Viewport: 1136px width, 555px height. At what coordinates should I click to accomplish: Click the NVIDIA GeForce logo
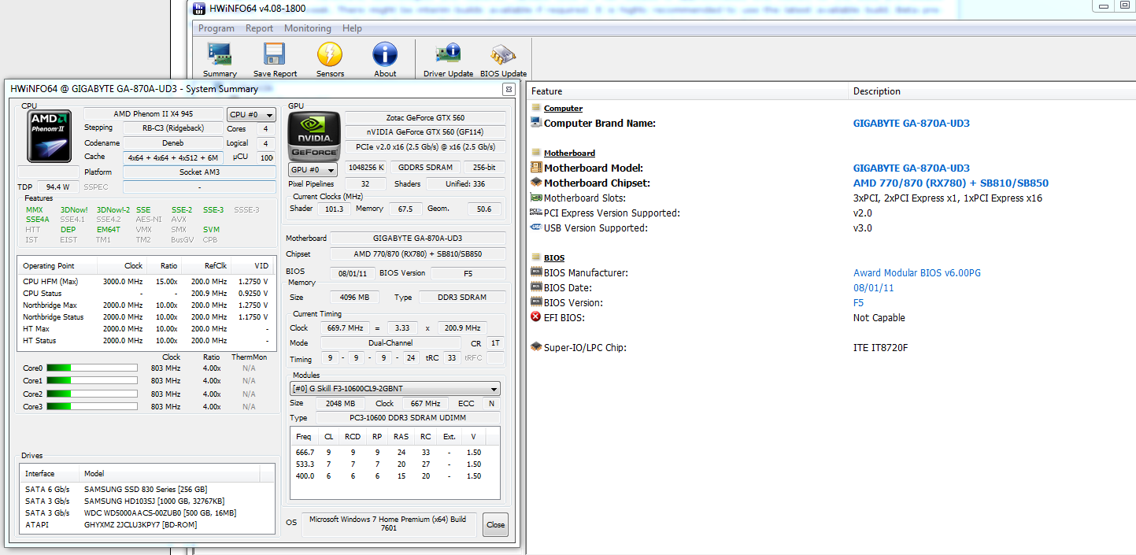[313, 135]
